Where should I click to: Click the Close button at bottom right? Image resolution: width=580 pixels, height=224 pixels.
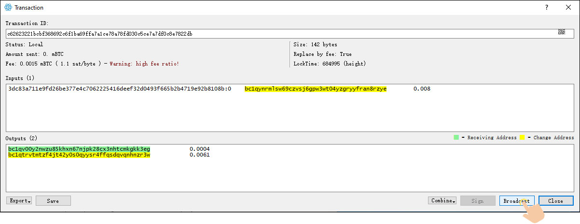556,201
